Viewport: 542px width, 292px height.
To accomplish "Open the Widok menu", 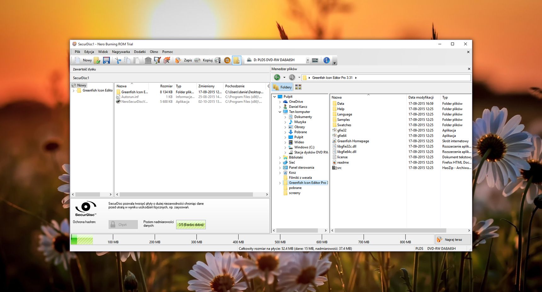I will point(103,52).
